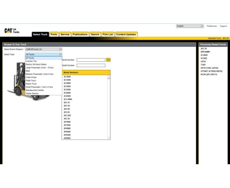Open the Select Brand (Region) dropdown
Screen dimensions: 230x188
click(x=43, y=49)
